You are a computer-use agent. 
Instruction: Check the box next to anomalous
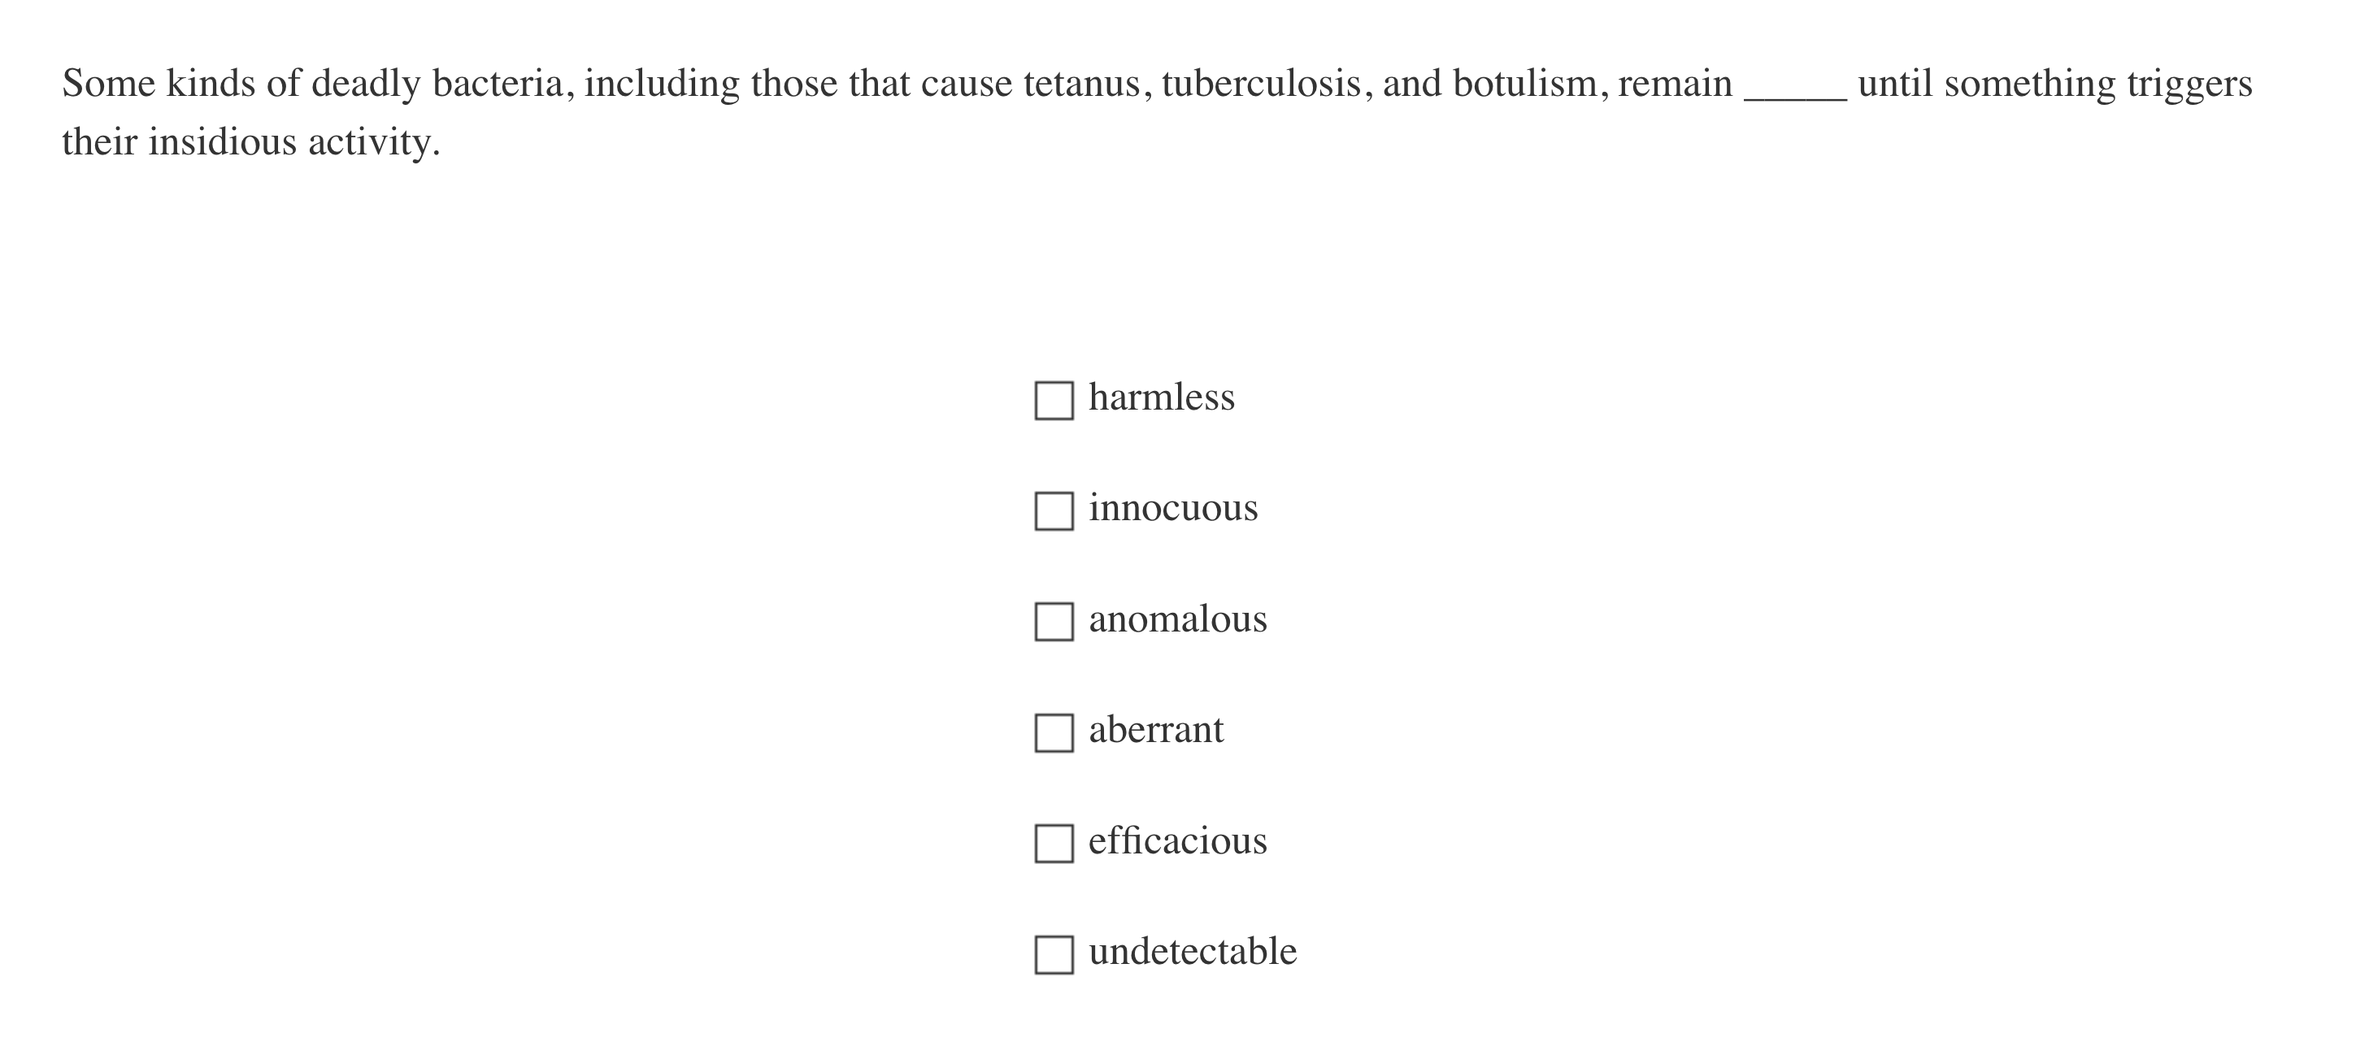coord(1054,622)
